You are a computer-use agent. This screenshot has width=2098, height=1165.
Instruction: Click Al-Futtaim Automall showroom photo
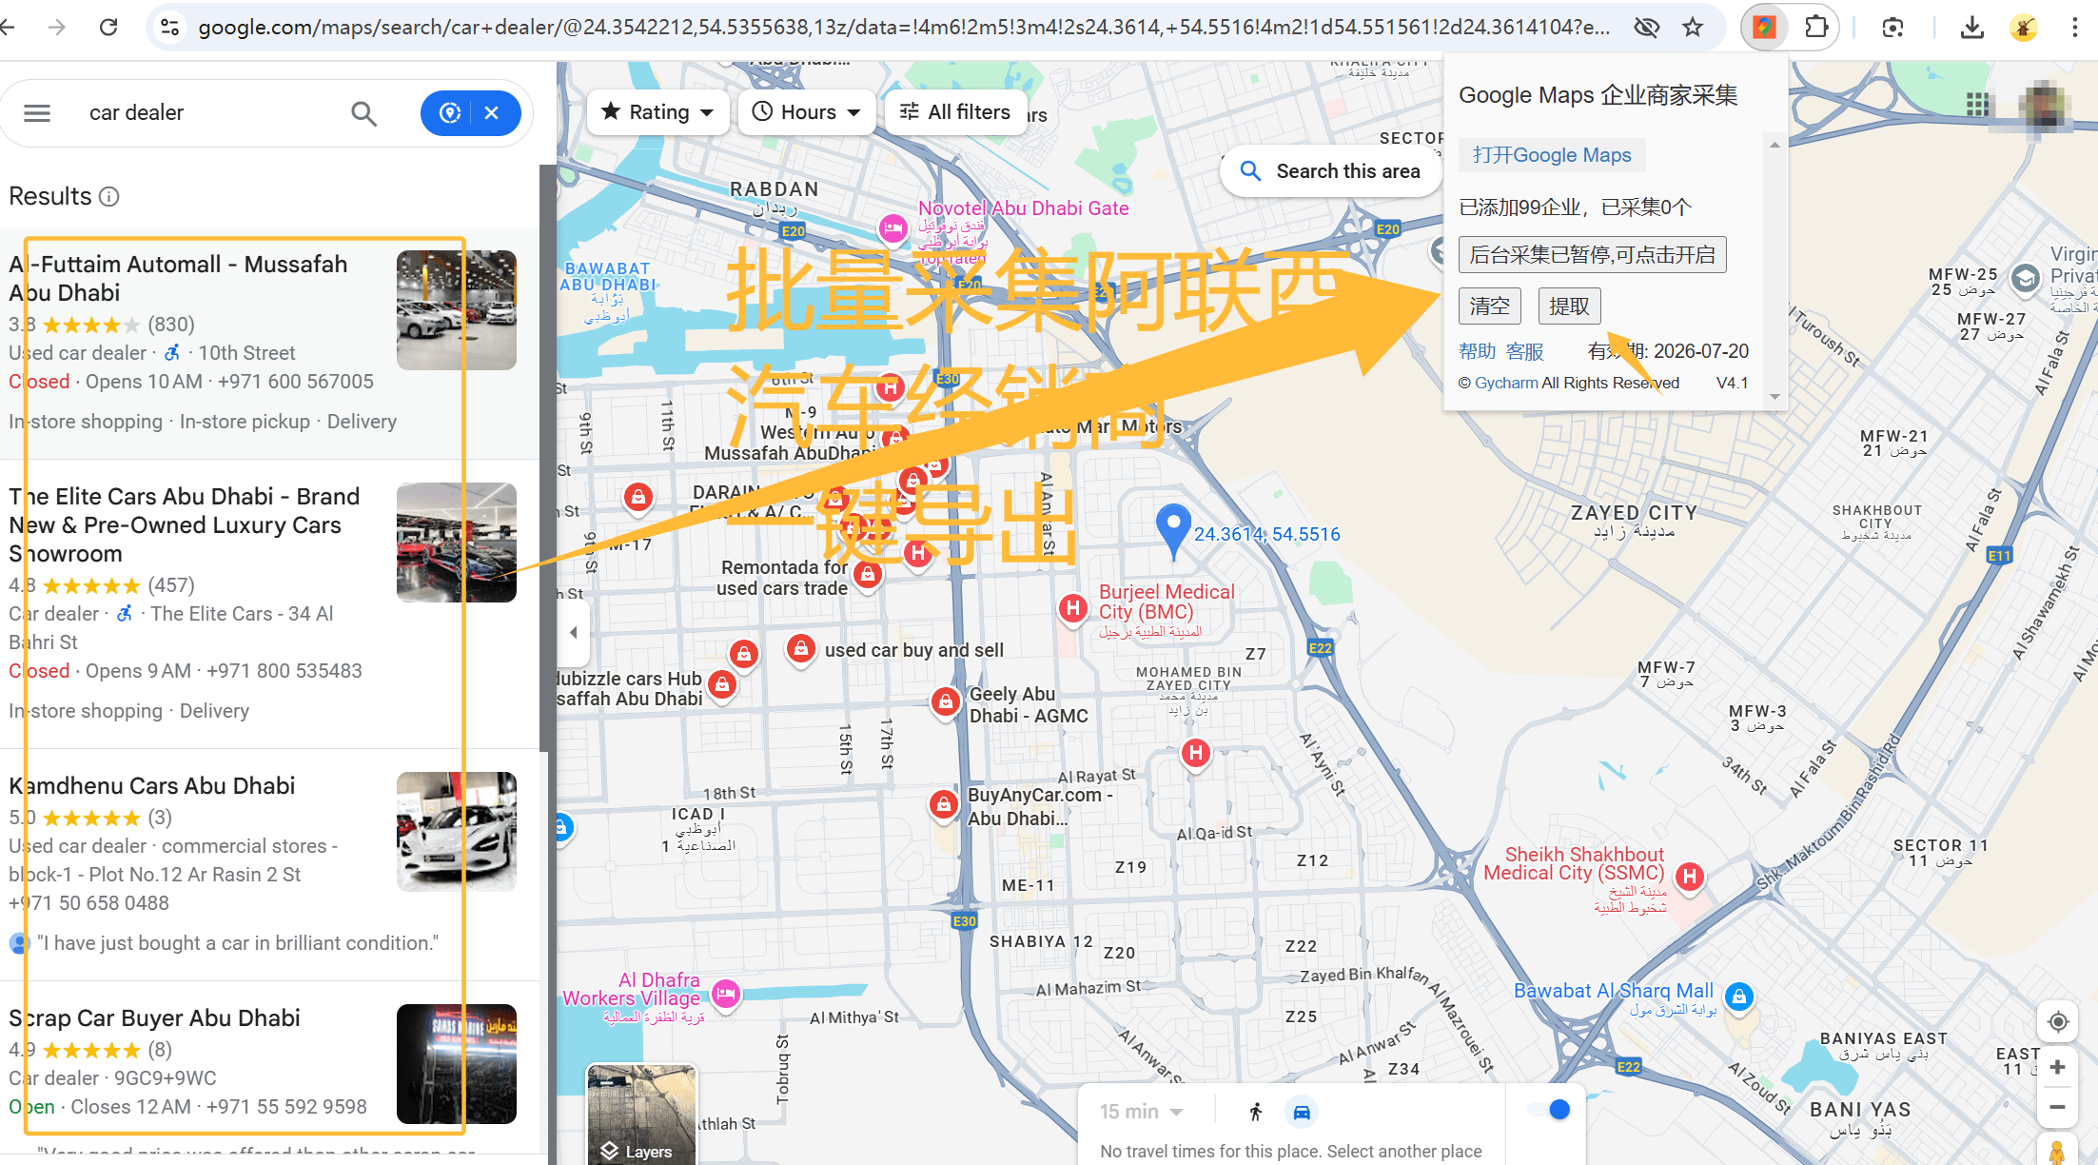457,310
